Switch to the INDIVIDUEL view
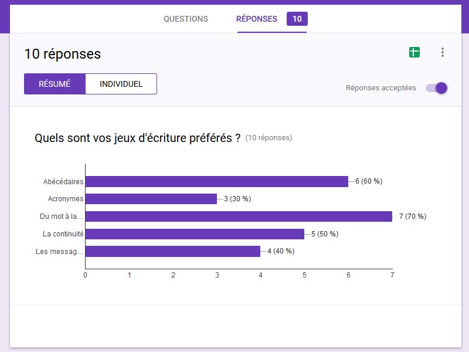The height and width of the screenshot is (352, 469). coord(121,84)
